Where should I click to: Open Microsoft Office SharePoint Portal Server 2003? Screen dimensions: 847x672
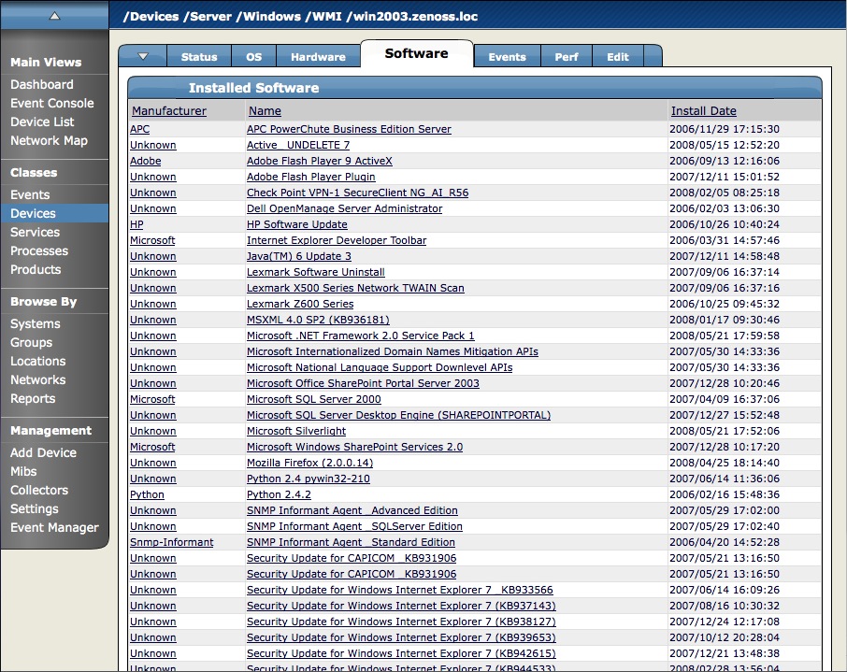(363, 383)
